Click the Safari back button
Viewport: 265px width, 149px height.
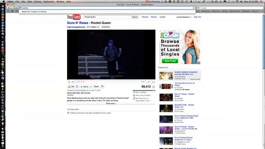pos(8,8)
